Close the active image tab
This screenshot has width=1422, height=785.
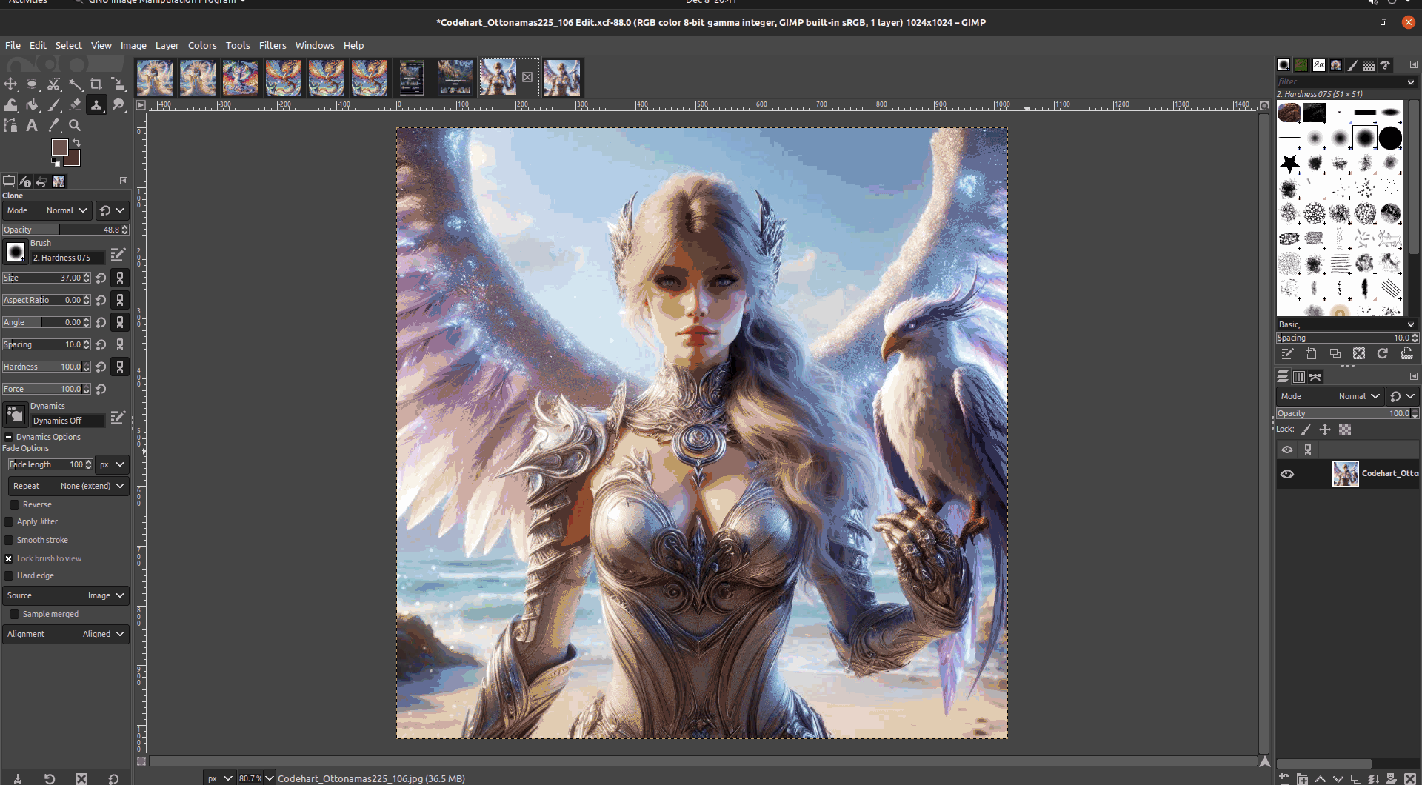[527, 77]
